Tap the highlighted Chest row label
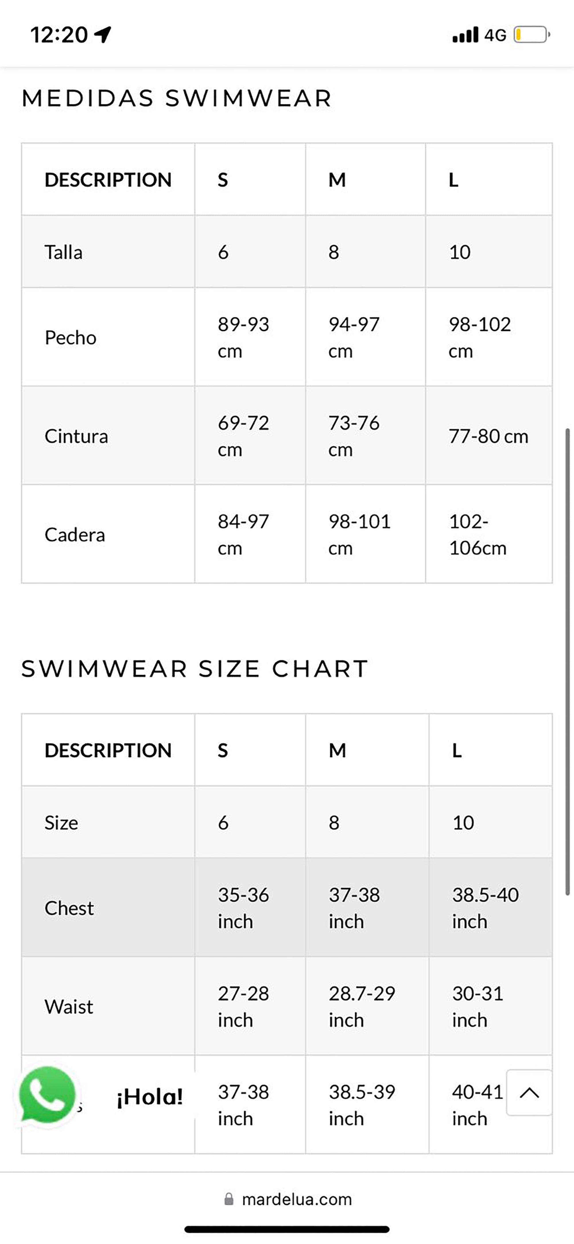574x1244 pixels. coord(69,908)
